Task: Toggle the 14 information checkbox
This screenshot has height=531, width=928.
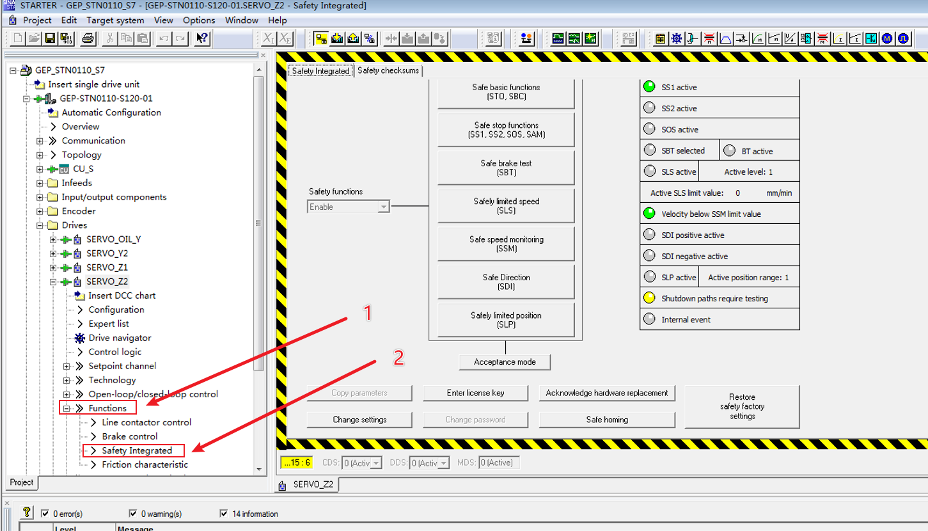Action: 224,514
